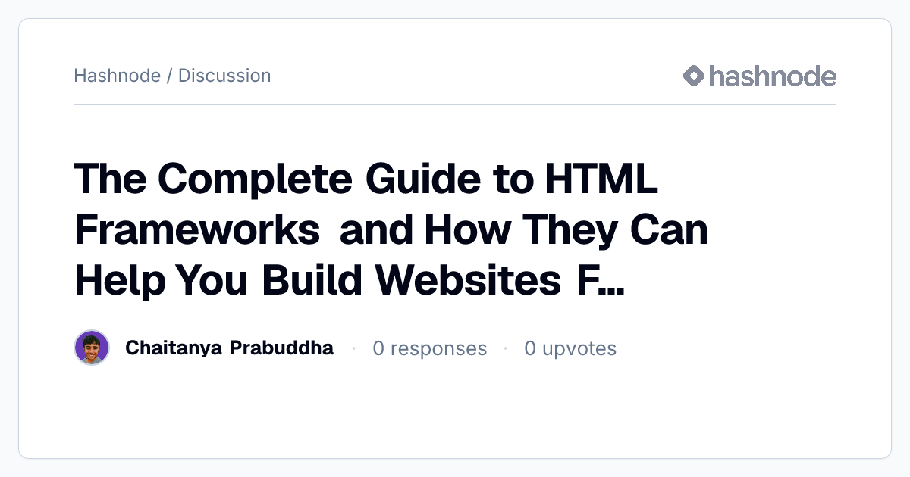This screenshot has height=477, width=910.
Task: Click the slash separator in the breadcrumb
Action: pos(169,76)
